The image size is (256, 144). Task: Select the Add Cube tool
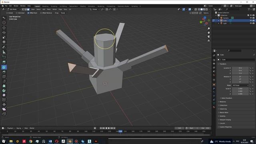pos(4,57)
